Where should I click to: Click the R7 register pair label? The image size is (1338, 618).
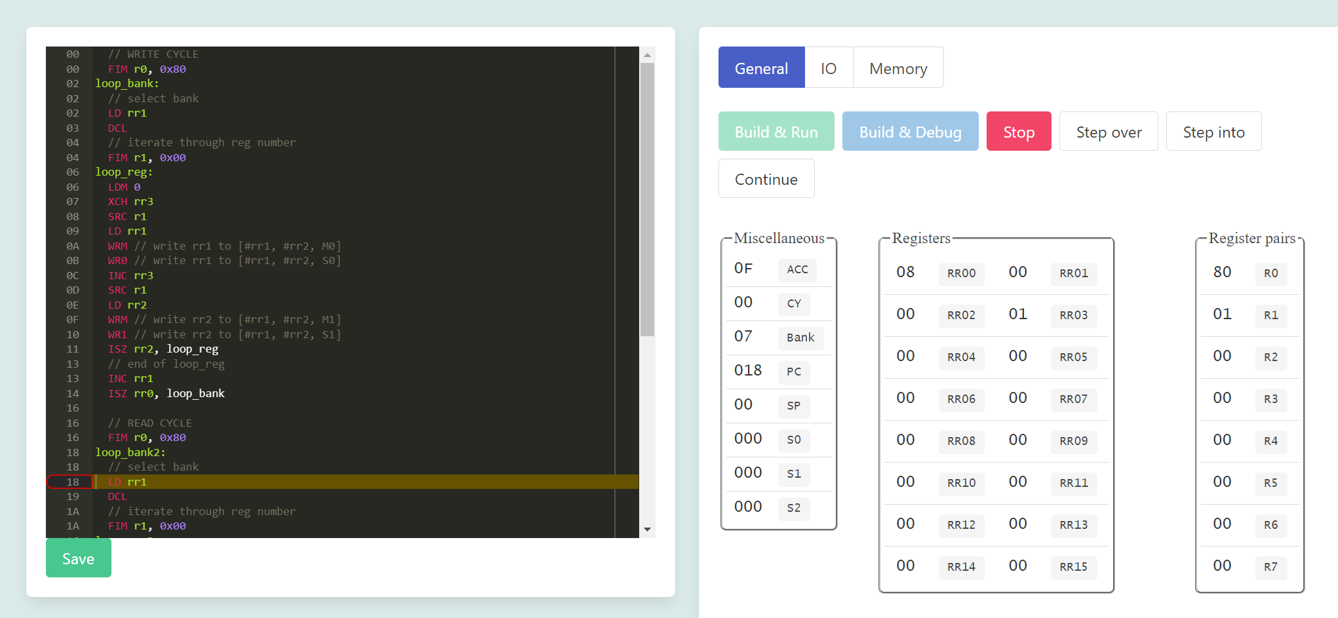pyautogui.click(x=1271, y=567)
